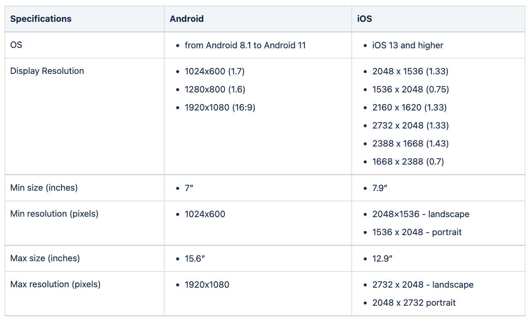Click the 'iOS 13 and higher' entry
This screenshot has height=320, width=529.
407,45
